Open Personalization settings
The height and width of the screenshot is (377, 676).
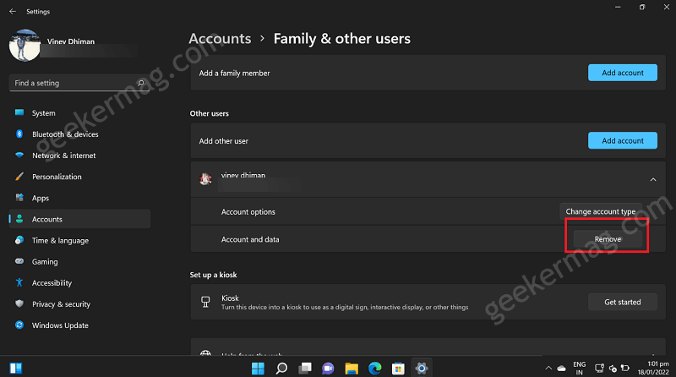79,177
